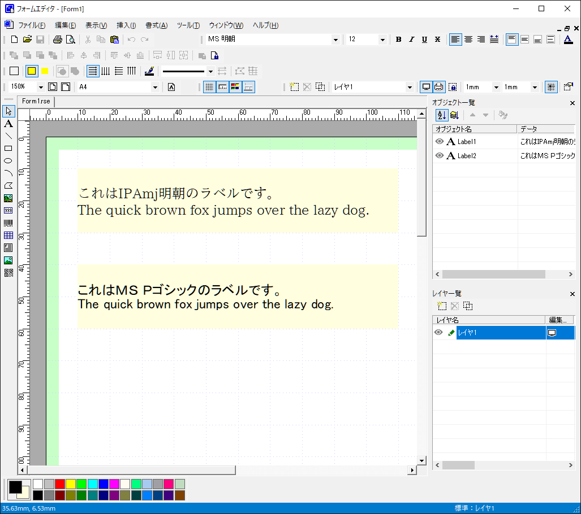
Task: Open the font color tool
Action: (568, 39)
